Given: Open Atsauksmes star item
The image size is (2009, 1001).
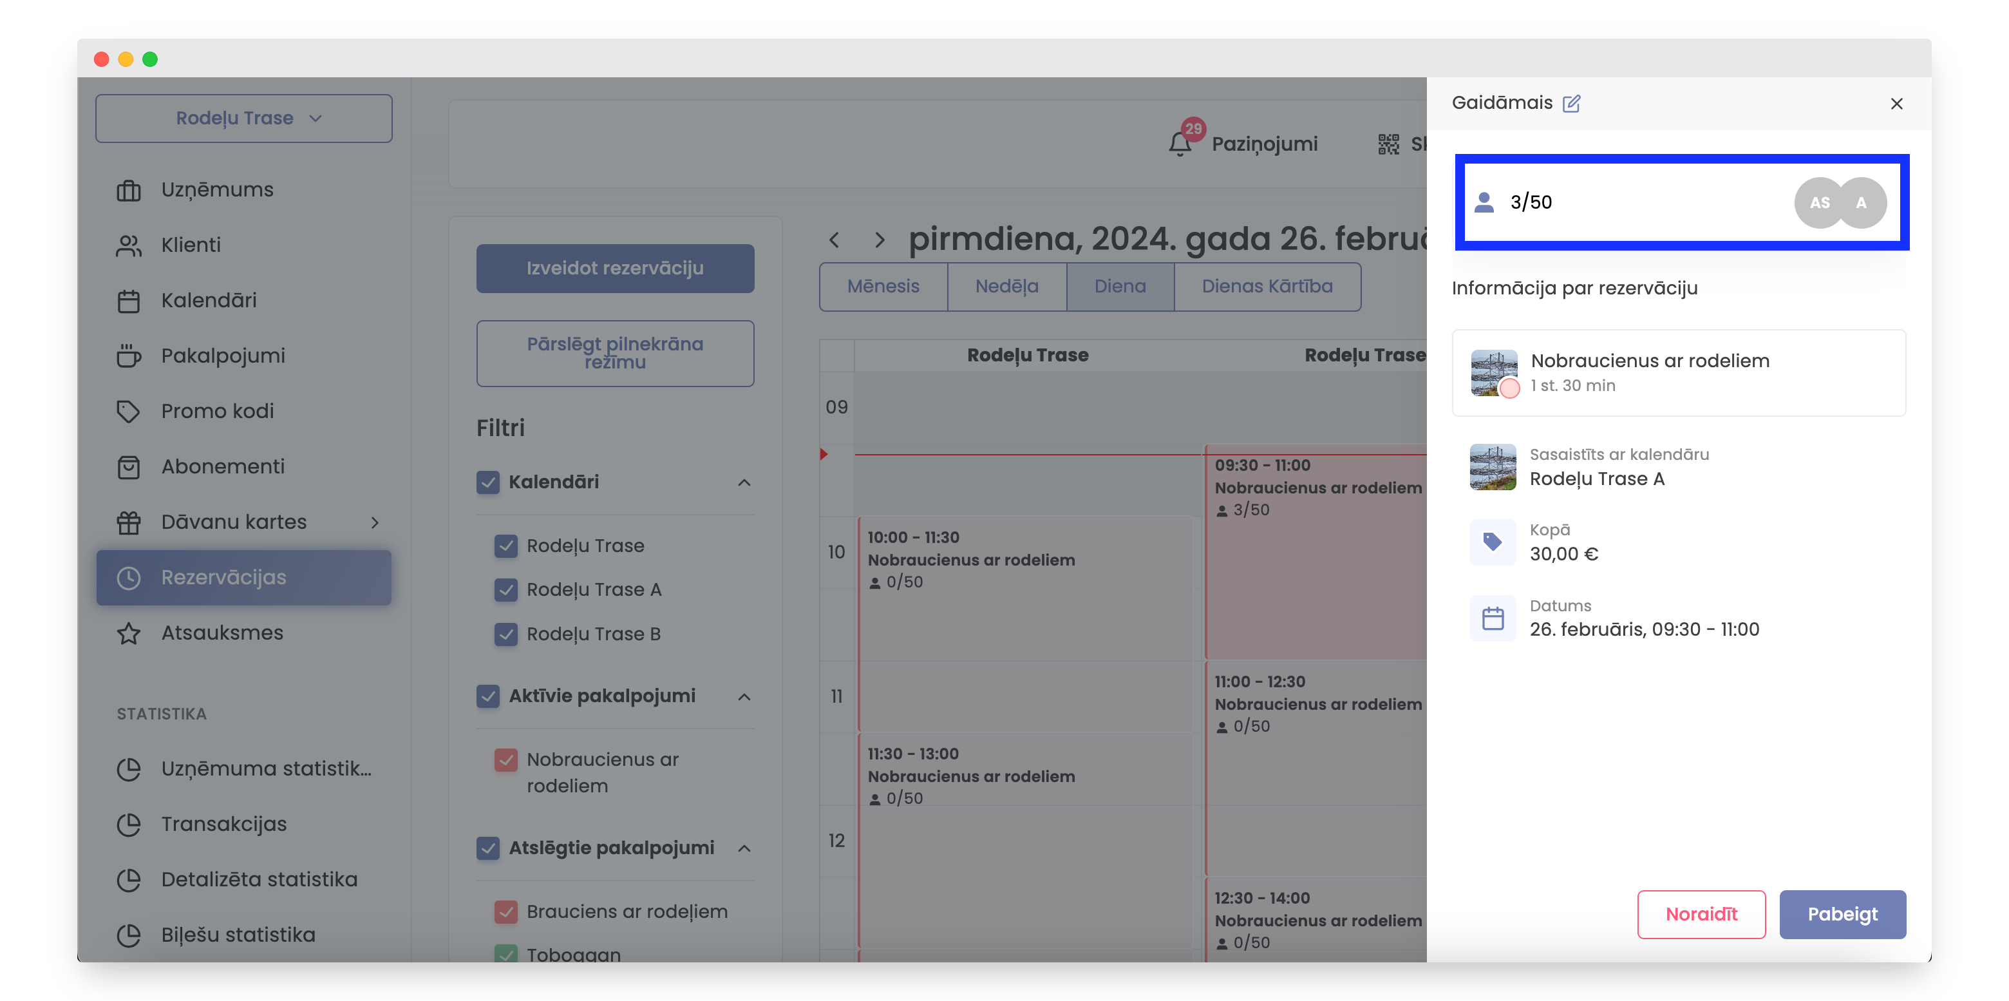Looking at the screenshot, I should click(x=222, y=633).
